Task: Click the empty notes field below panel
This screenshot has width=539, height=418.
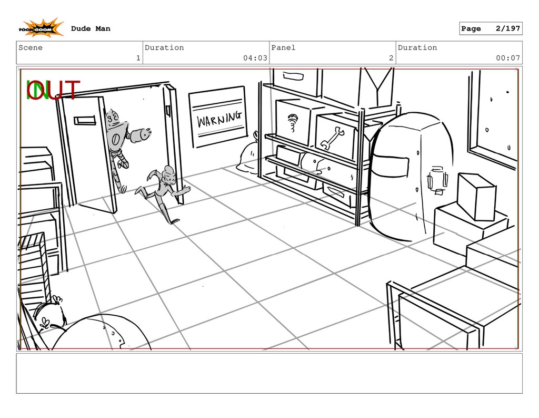Action: (x=269, y=373)
